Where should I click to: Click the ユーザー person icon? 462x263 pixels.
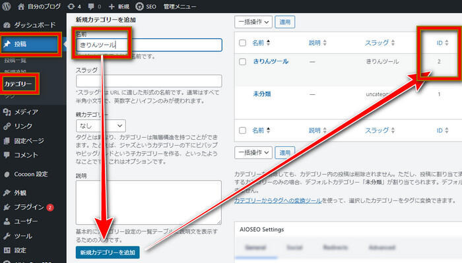click(x=7, y=221)
